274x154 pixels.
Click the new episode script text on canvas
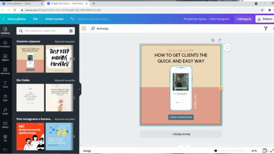pos(181,50)
